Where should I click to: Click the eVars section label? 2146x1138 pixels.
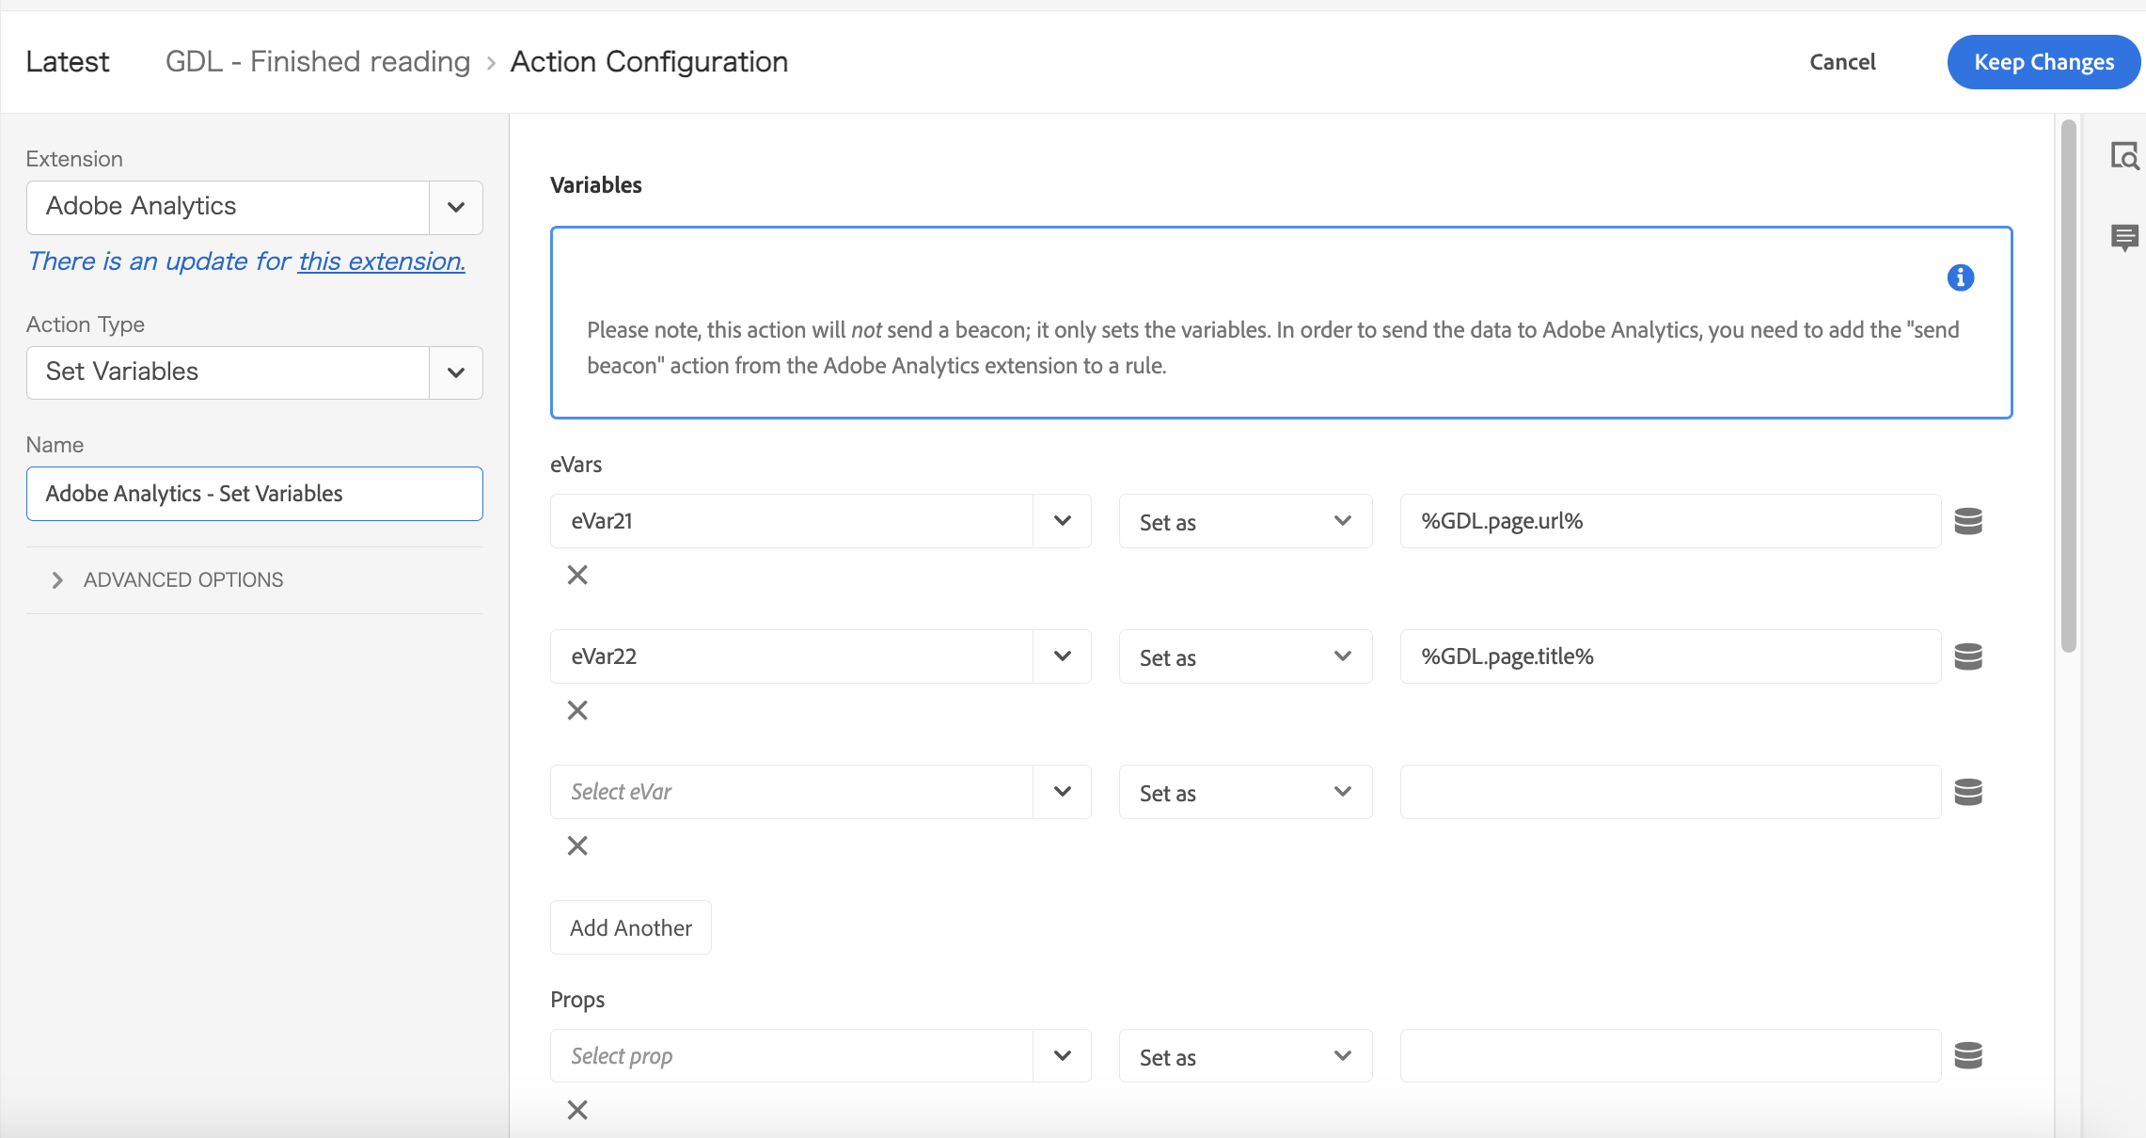[576, 465]
